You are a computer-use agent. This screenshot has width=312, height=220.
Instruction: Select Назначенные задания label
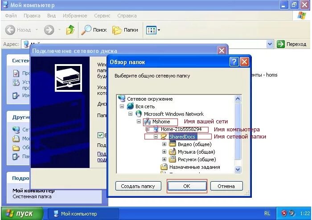[195, 167]
